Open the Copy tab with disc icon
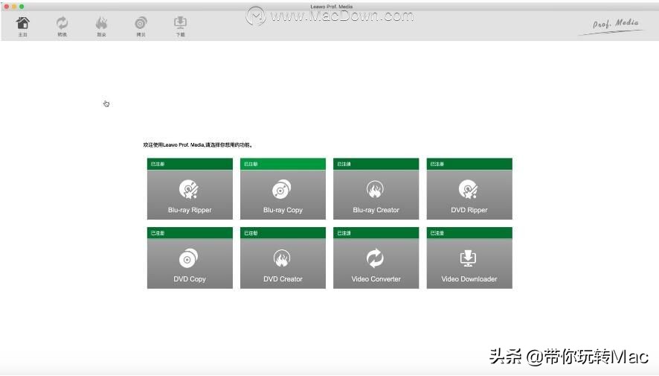The width and height of the screenshot is (659, 376). (x=141, y=26)
